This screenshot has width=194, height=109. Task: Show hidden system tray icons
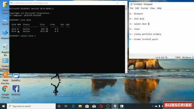click(x=153, y=106)
